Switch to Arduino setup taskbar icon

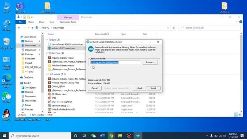(138, 136)
